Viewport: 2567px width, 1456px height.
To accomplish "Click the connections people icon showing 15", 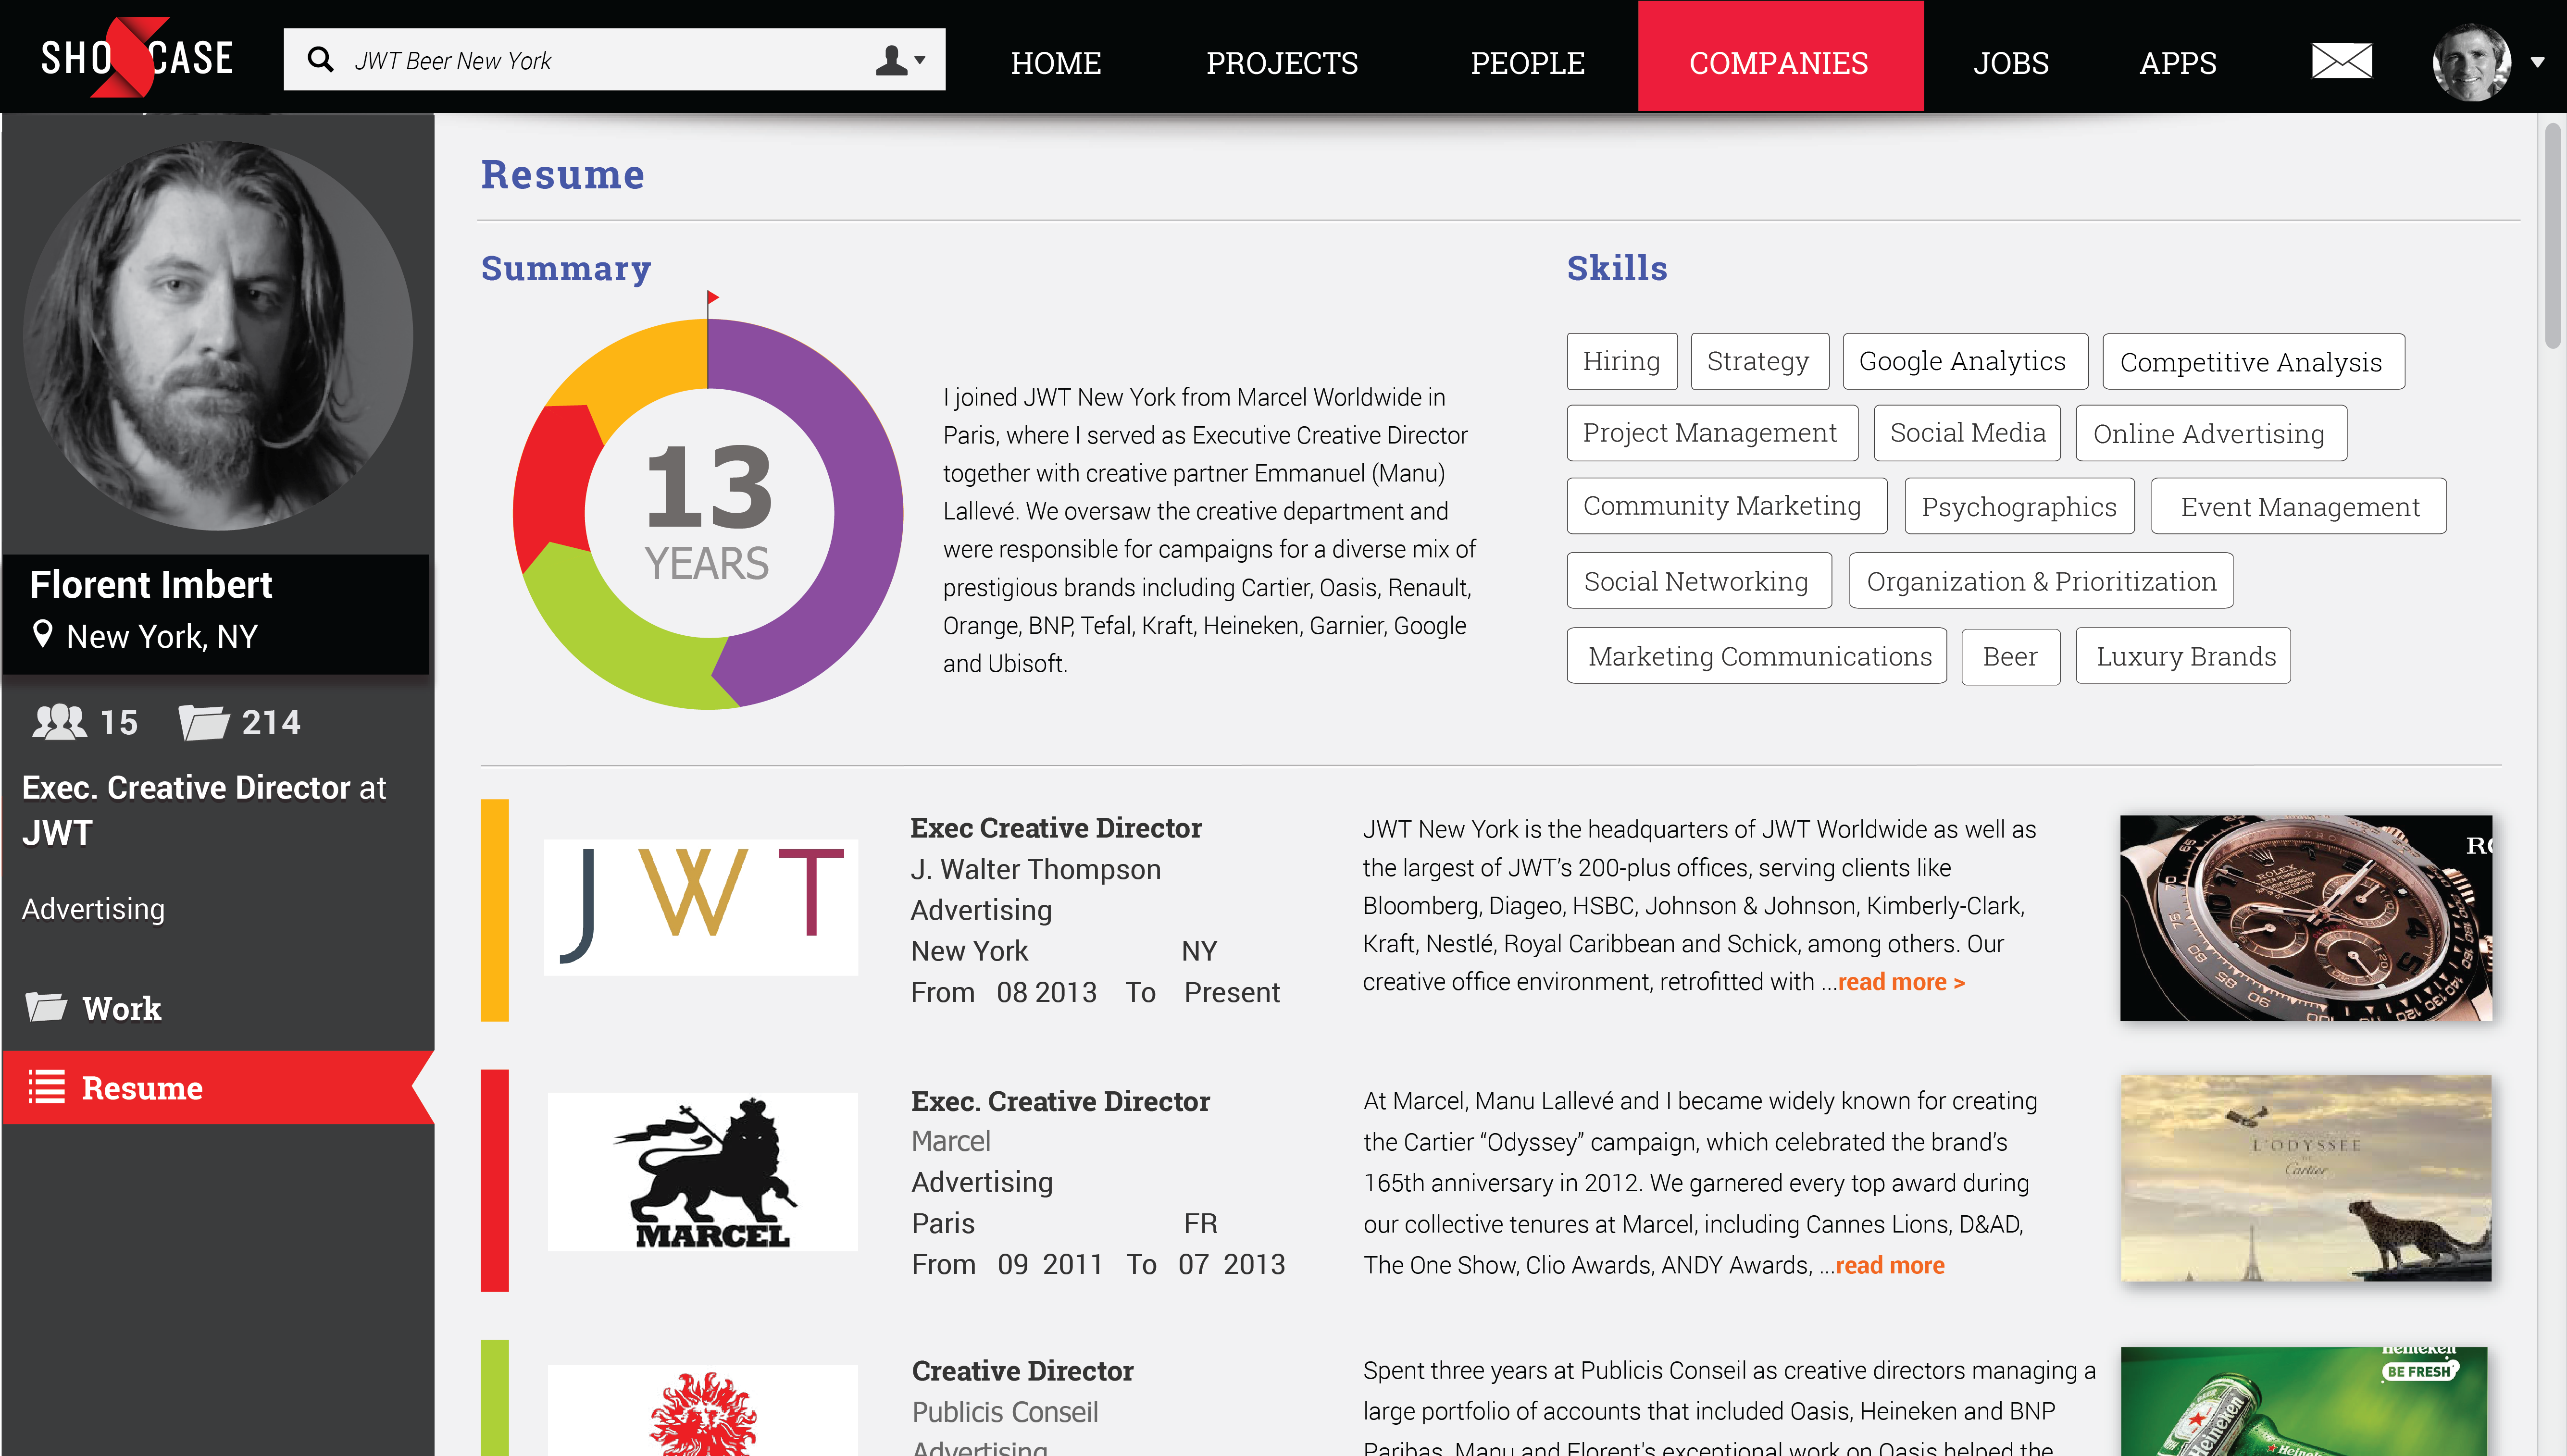I will point(59,722).
